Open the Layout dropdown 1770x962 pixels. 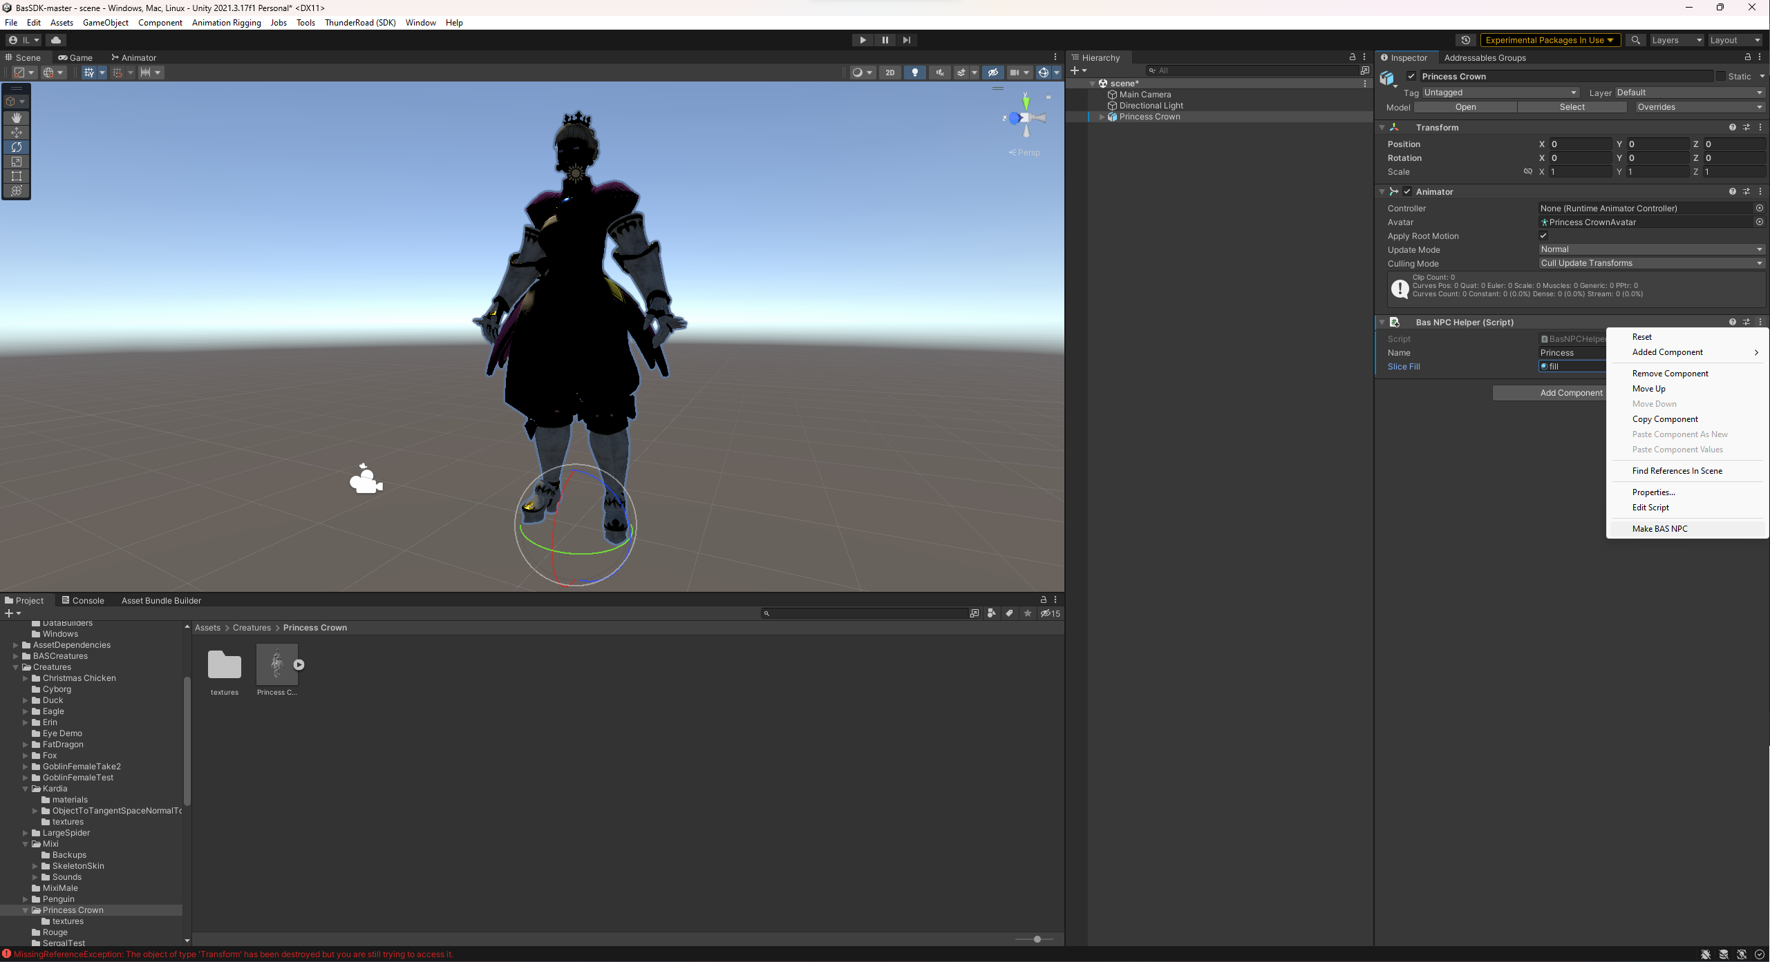(x=1735, y=40)
